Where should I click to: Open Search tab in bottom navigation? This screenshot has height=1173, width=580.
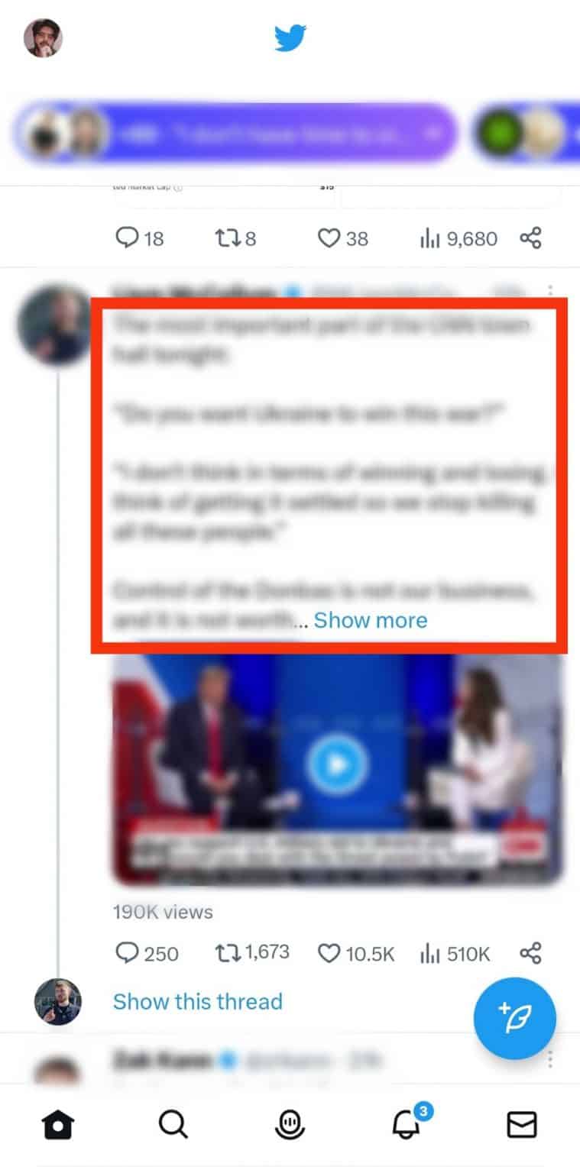[x=173, y=1124]
